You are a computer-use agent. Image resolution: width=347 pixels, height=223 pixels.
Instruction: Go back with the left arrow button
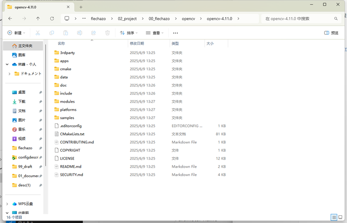coord(10,19)
